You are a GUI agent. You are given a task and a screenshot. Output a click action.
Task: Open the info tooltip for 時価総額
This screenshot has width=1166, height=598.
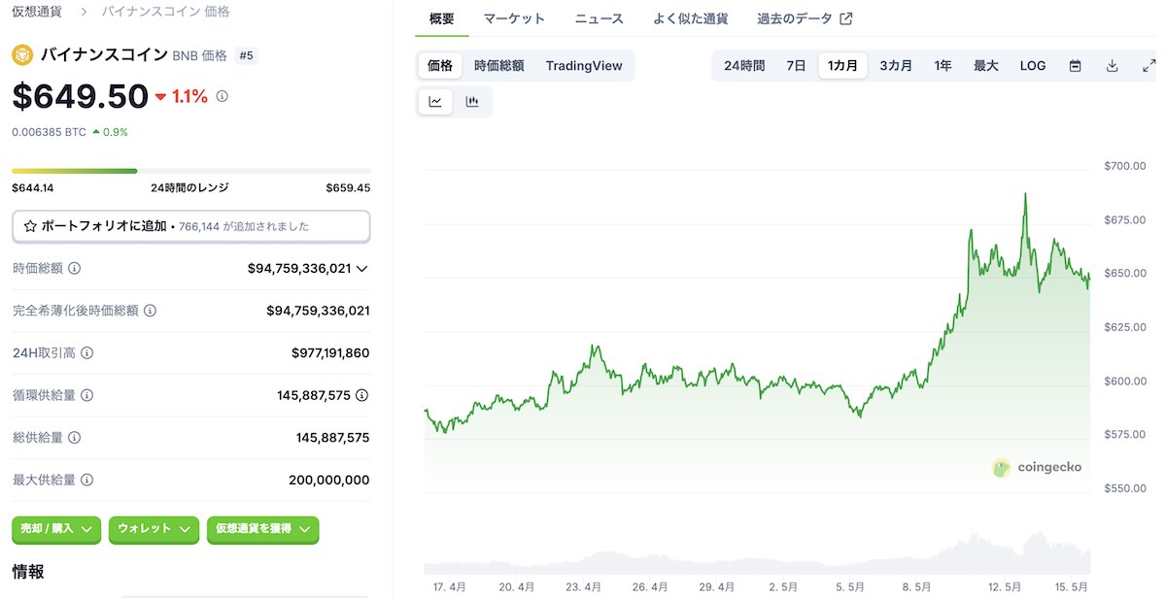tap(75, 268)
